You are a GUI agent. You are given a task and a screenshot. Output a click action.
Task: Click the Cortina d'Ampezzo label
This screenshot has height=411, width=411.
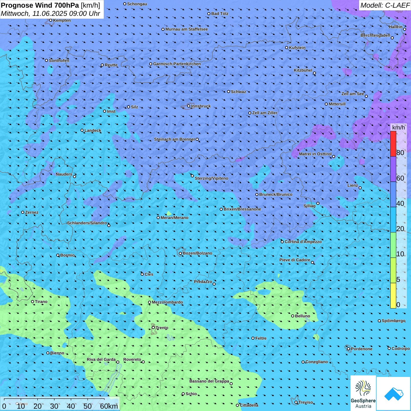(x=303, y=242)
